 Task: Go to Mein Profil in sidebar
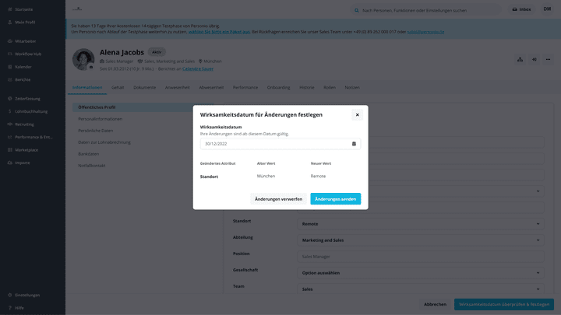(25, 23)
